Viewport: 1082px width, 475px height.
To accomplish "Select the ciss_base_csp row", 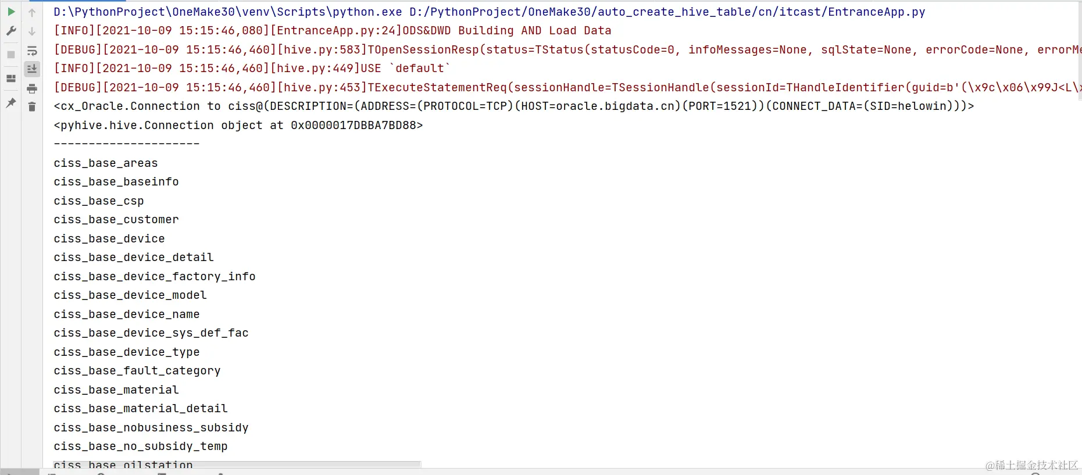I will tap(99, 201).
